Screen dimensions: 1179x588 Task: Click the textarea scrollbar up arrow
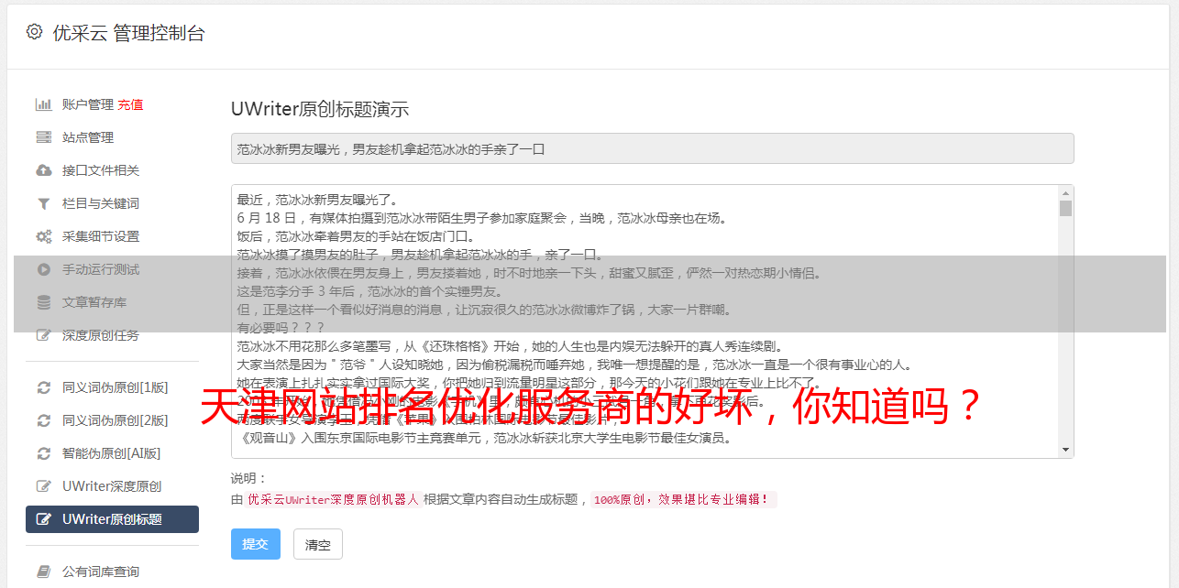[1065, 193]
